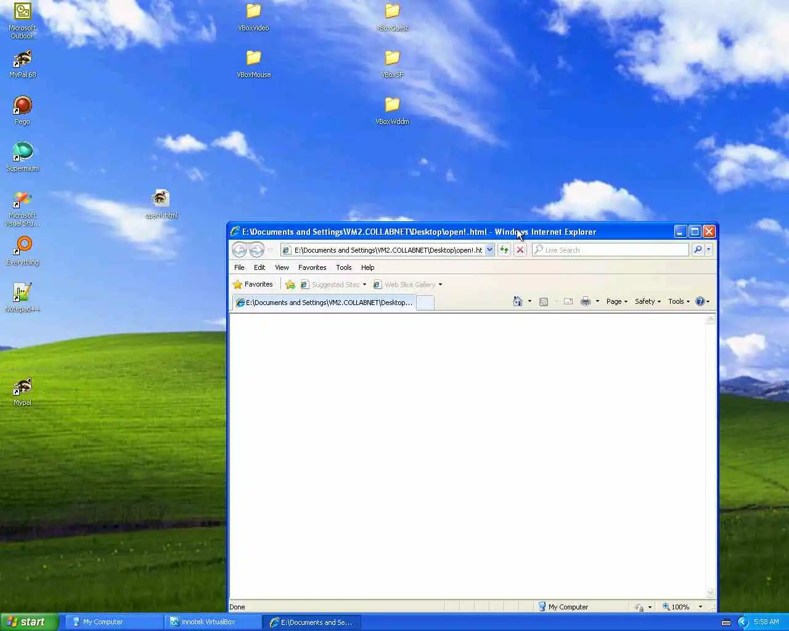This screenshot has height=631, width=789.
Task: Open the Safety command bar menu
Action: point(648,301)
